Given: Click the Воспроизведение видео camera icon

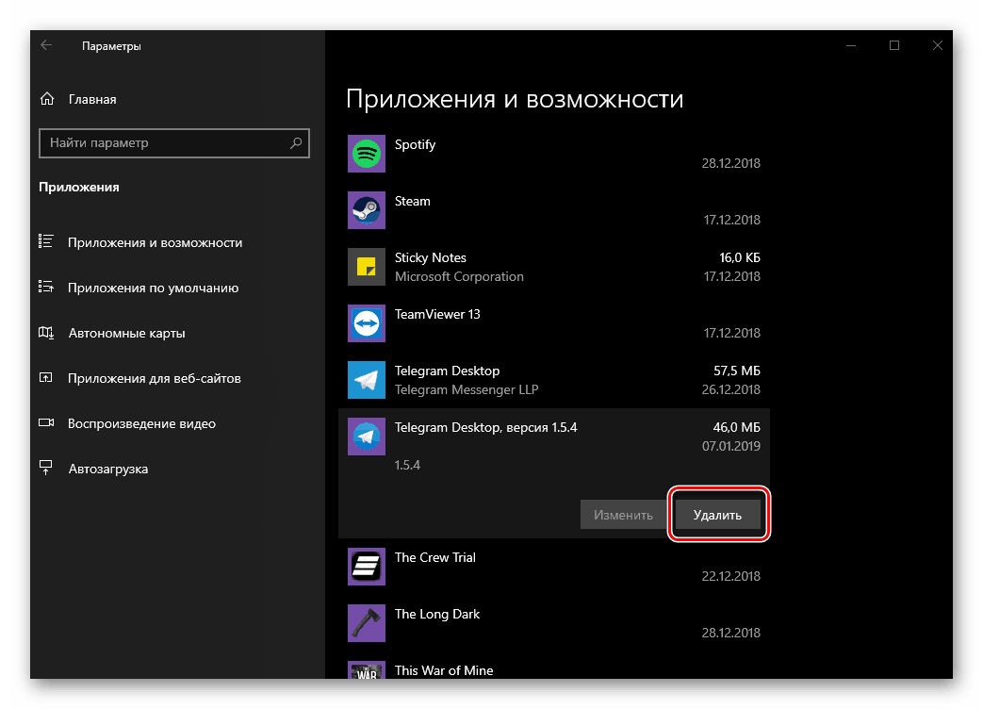Looking at the screenshot, I should coord(48,422).
